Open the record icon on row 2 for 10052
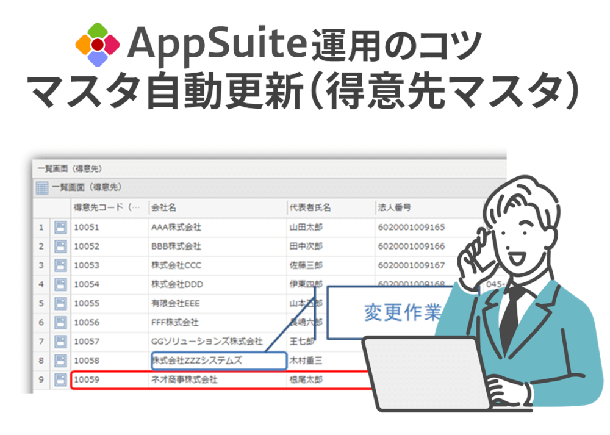 point(59,246)
